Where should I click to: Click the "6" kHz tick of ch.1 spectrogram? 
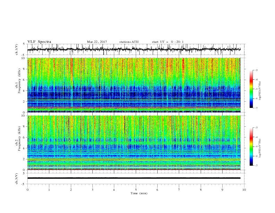click(x=24, y=80)
